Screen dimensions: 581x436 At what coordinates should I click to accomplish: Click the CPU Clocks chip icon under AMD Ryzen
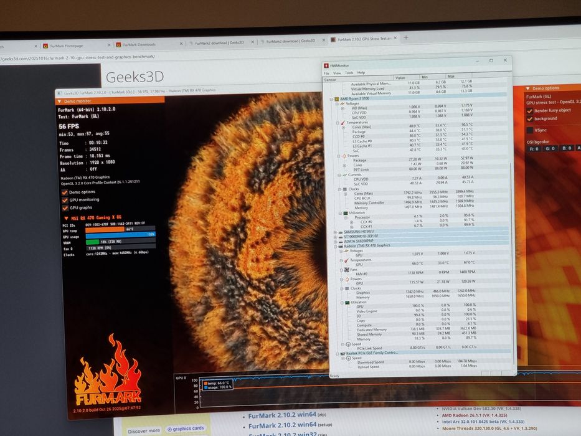345,189
